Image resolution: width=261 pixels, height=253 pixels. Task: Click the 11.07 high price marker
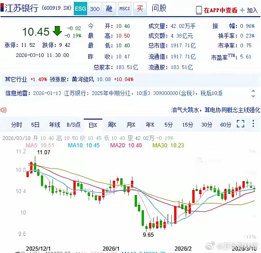coord(44,152)
